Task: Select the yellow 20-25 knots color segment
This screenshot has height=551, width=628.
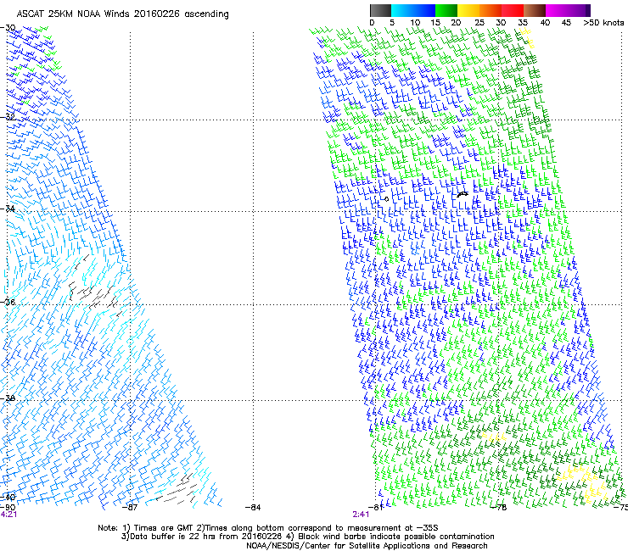Action: coord(468,10)
